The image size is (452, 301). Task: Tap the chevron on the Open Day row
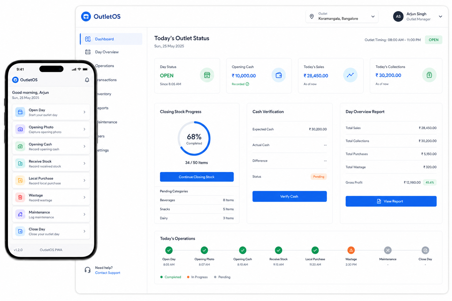84,112
